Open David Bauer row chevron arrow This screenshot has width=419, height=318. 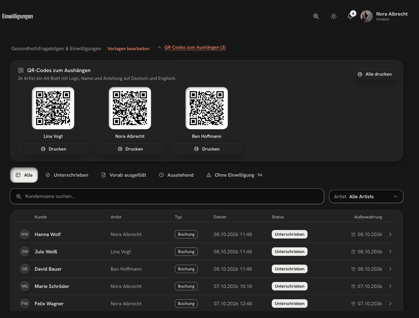390,269
